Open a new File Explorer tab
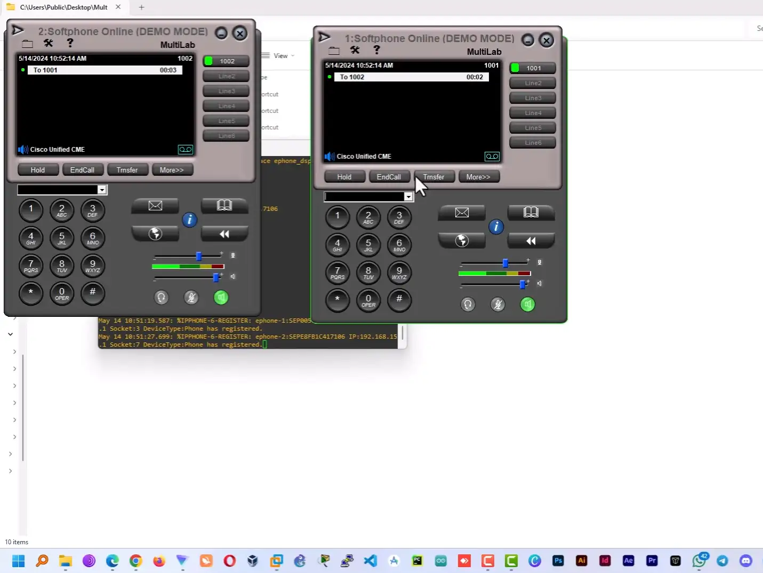Image resolution: width=763 pixels, height=573 pixels. click(141, 7)
